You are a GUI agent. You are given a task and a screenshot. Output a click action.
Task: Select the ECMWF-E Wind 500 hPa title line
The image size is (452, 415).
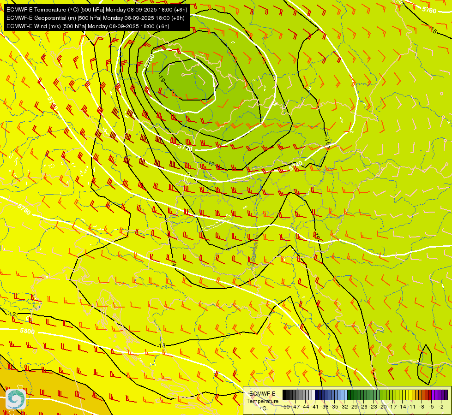[88, 26]
